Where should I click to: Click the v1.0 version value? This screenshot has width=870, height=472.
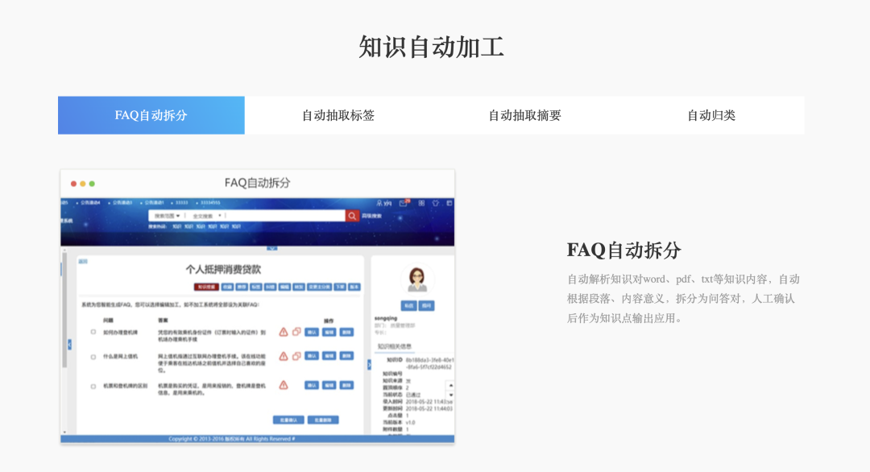tap(410, 423)
